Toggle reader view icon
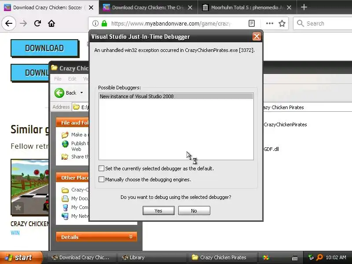The height and width of the screenshot is (264, 352). [252, 23]
